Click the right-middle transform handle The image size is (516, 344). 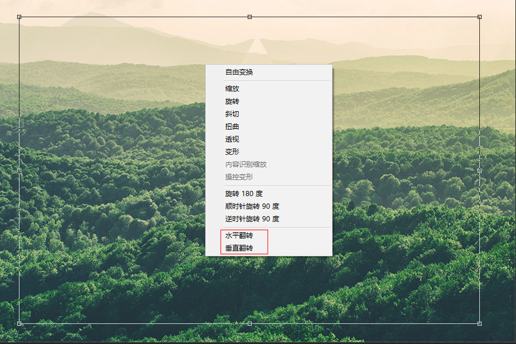click(x=479, y=170)
